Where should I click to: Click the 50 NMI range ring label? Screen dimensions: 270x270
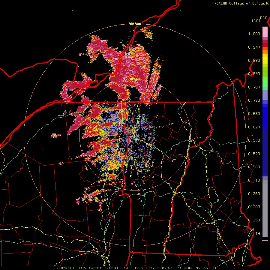tap(135, 79)
